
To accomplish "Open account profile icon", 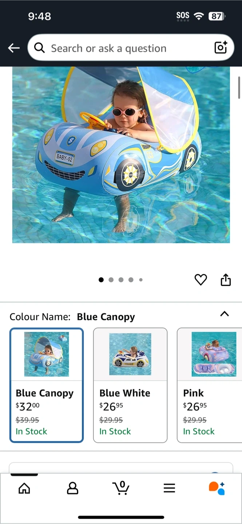I will pyautogui.click(x=72, y=488).
